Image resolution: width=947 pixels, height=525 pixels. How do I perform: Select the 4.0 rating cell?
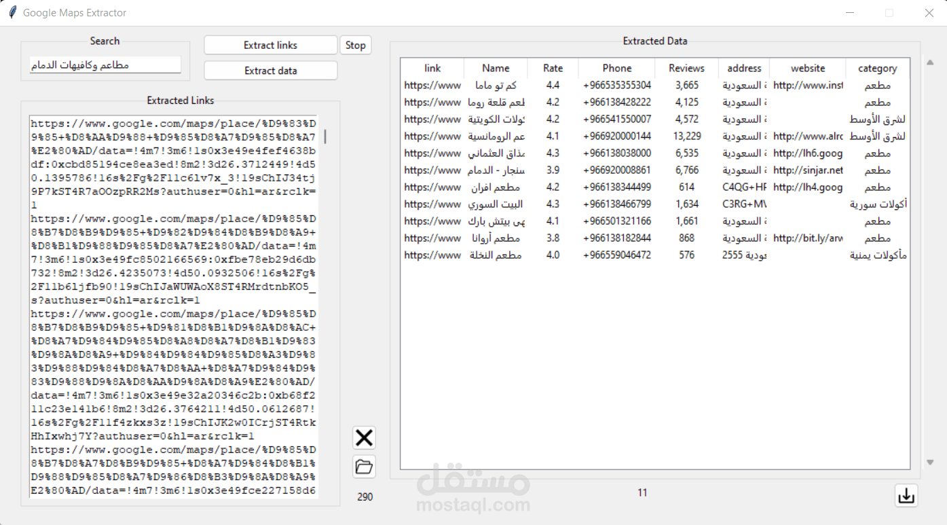tap(553, 255)
